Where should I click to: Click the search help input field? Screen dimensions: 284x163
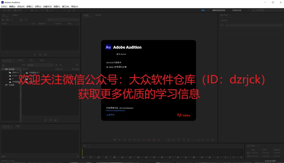pos(267,10)
